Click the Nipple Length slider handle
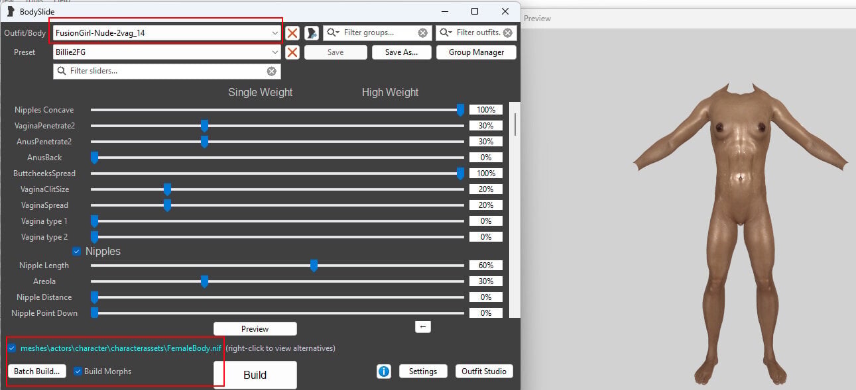This screenshot has width=856, height=390. pyautogui.click(x=314, y=266)
